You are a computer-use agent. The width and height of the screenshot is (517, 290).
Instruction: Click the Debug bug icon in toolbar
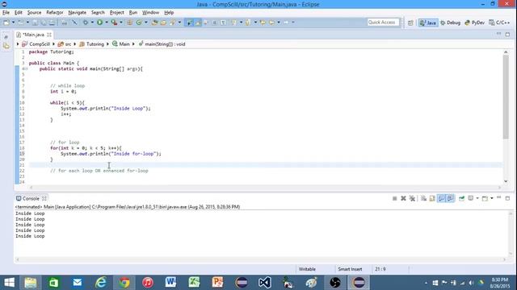coord(86,23)
